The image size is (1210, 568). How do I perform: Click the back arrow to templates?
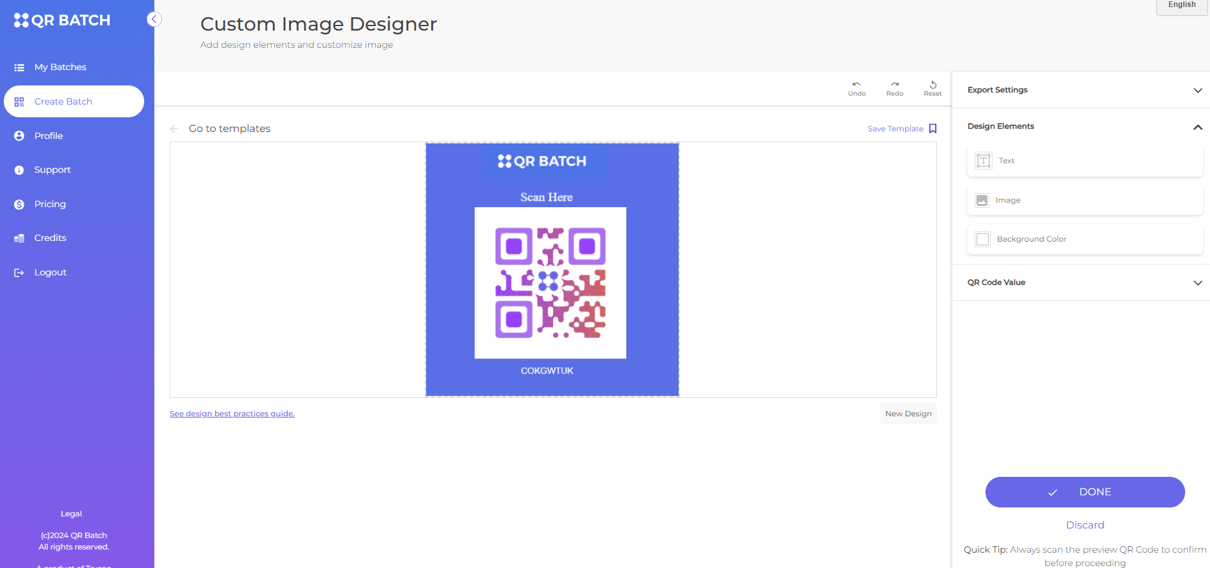174,129
